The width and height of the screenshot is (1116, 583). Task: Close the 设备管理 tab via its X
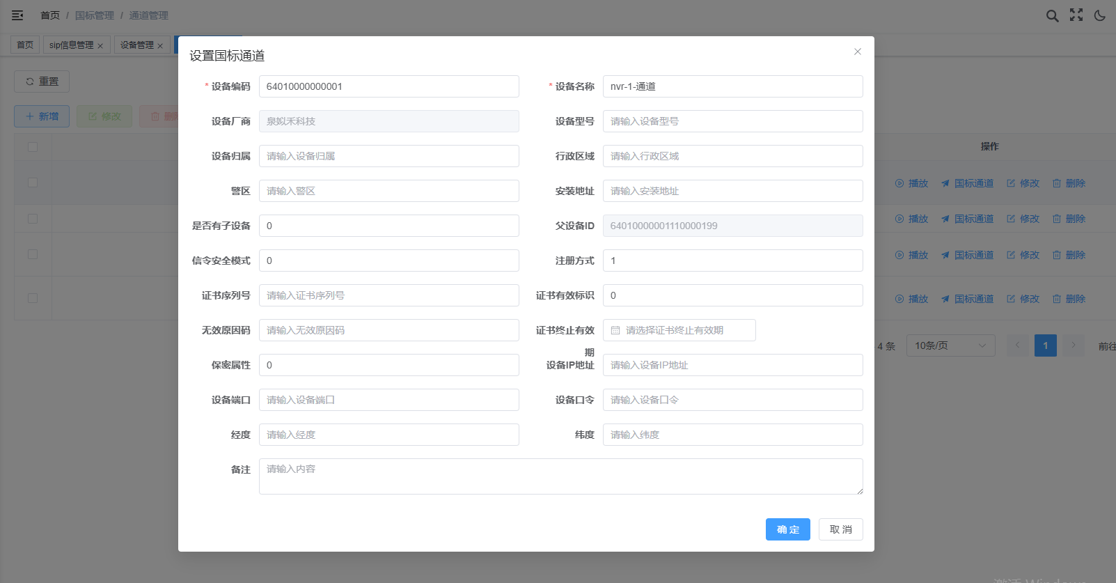(x=160, y=46)
